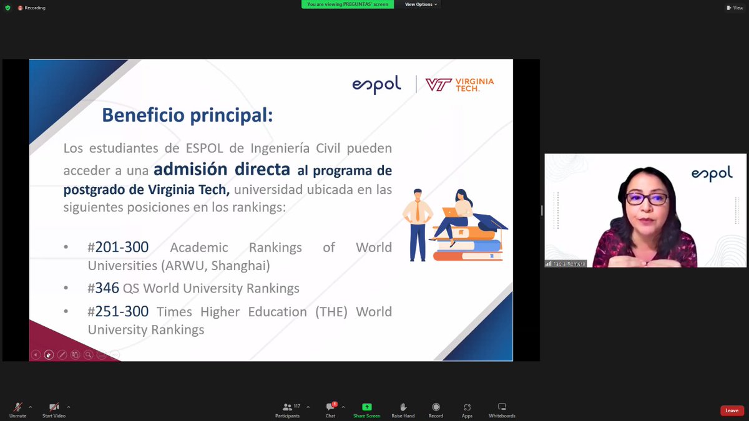Click the Record button

(x=436, y=410)
